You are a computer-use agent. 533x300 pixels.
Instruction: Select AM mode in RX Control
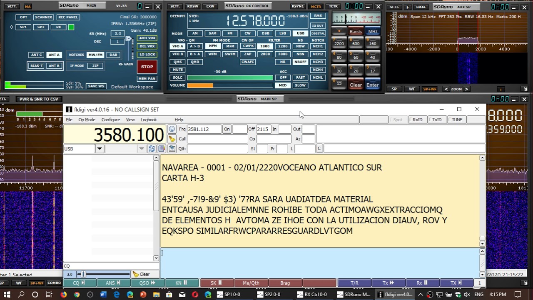coord(195,33)
